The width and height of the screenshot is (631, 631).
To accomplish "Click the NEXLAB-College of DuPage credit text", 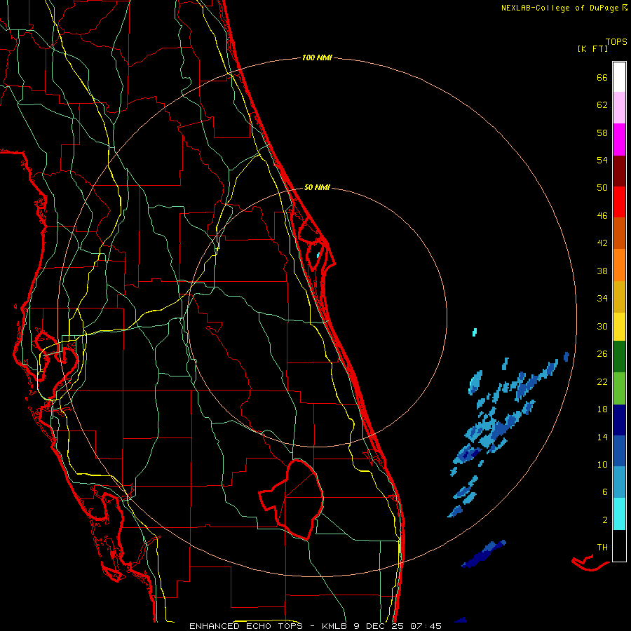I will pos(559,8).
